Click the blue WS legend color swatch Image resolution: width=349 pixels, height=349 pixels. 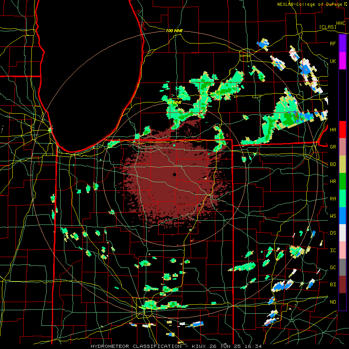342,216
